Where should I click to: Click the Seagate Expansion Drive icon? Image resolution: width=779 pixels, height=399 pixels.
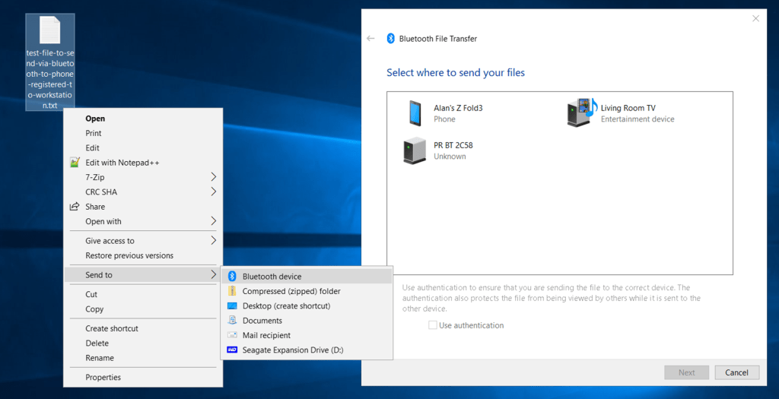pyautogui.click(x=234, y=350)
